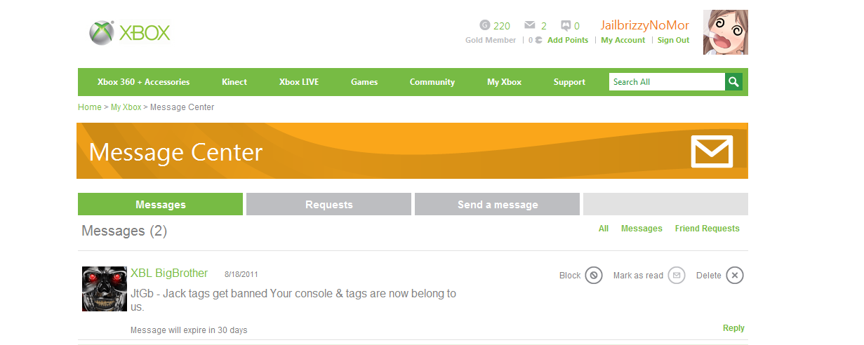Click the Xbox logo in the header
Image resolution: width=864 pixels, height=345 pixels.
coord(130,33)
